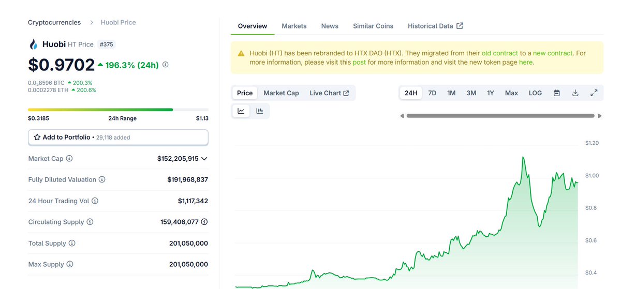Click the $191,968,837 valuation value

187,179
